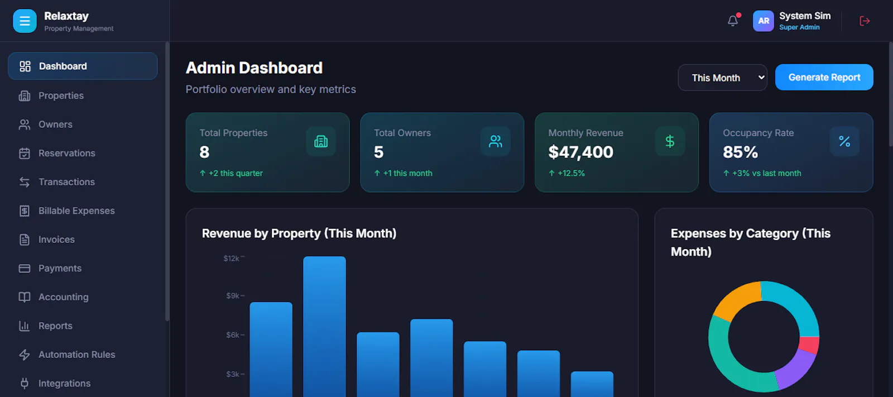Click the Properties building icon in sidebar
893x397 pixels.
(25, 96)
